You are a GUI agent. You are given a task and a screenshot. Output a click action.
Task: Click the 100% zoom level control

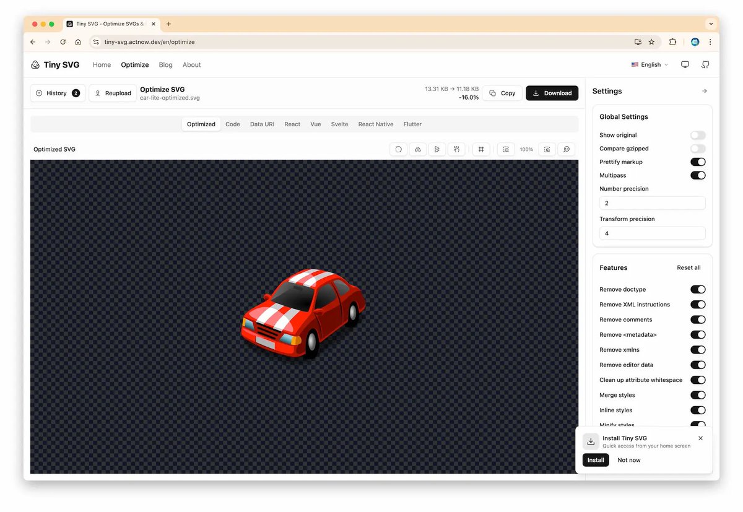pyautogui.click(x=526, y=149)
